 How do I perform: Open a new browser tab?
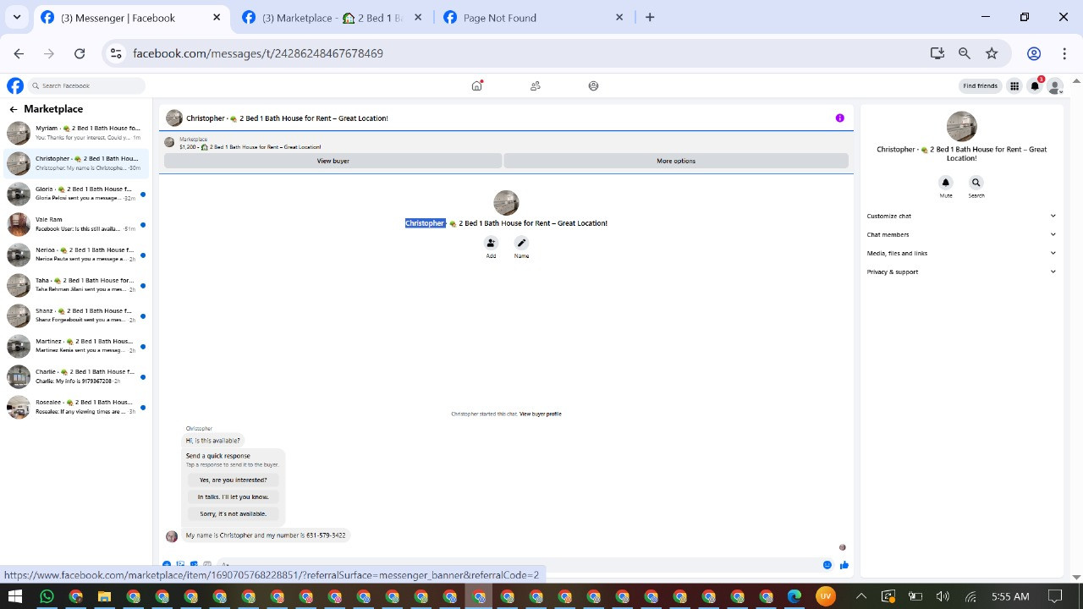(x=650, y=17)
